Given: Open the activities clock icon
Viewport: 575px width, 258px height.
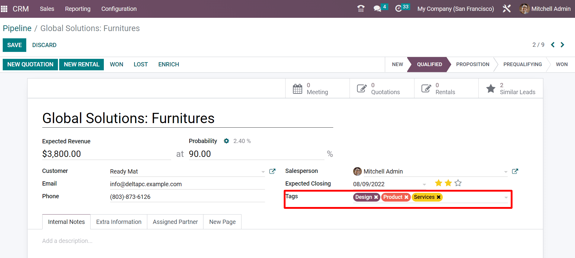Looking at the screenshot, I should click(x=398, y=9).
